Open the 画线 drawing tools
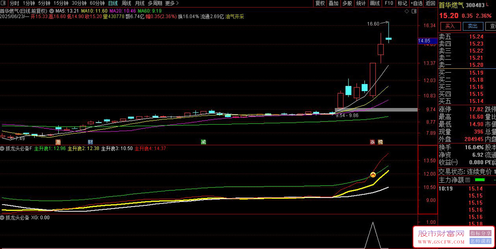This screenshot has width=496, height=249. [375, 3]
